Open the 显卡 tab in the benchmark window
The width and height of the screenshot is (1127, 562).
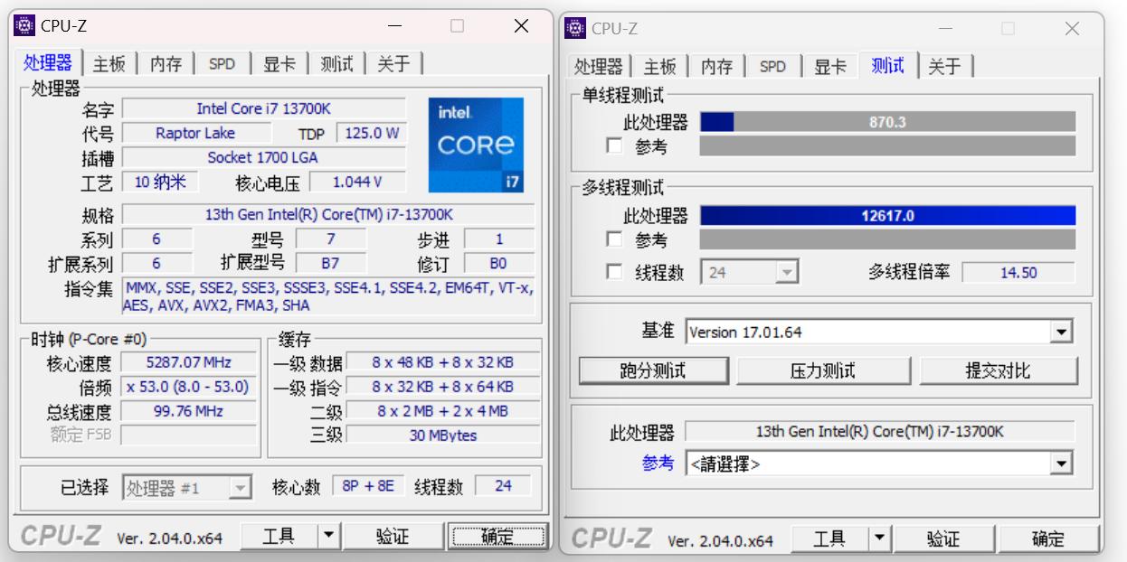tap(831, 65)
